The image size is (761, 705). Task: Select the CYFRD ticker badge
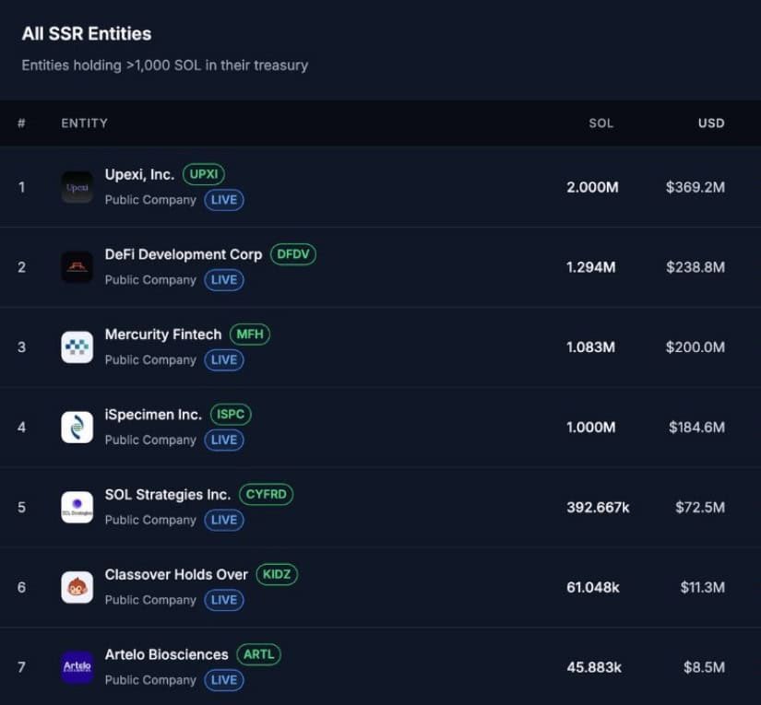point(267,494)
